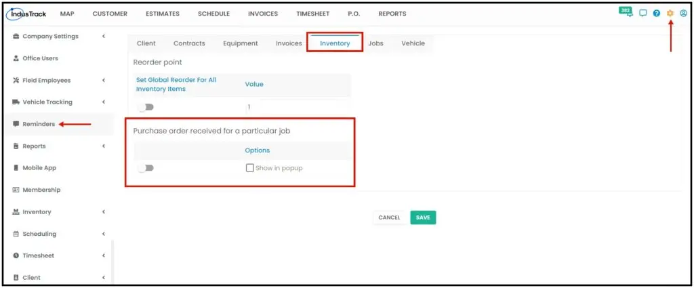Open Mobile App in sidebar
The width and height of the screenshot is (694, 288).
click(x=39, y=167)
